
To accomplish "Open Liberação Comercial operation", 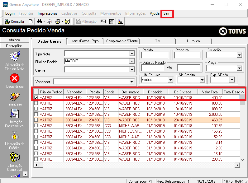I will (14, 162).
